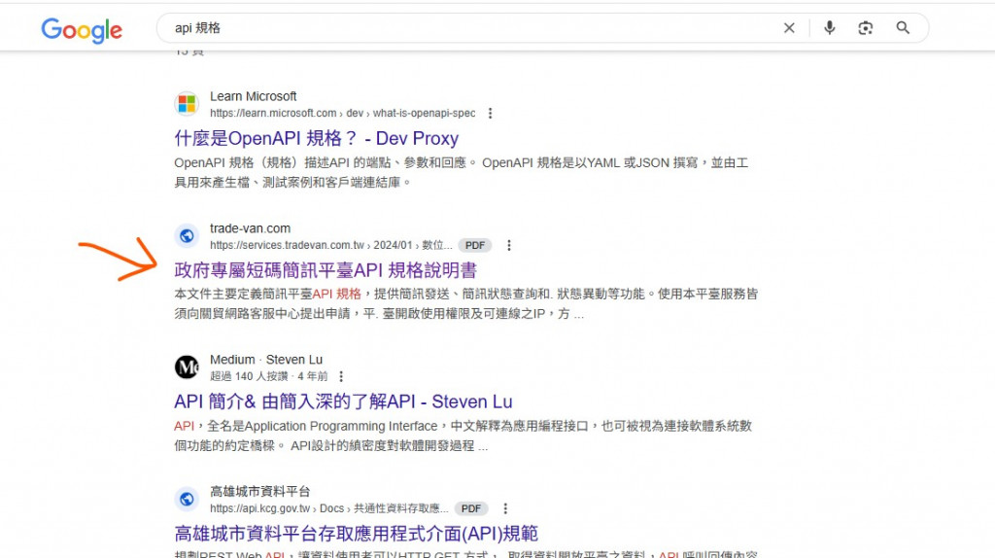Viewport: 995px width, 558px height.
Task: Click the learn.microsoft.com URL breadcrumb
Action: [x=343, y=113]
